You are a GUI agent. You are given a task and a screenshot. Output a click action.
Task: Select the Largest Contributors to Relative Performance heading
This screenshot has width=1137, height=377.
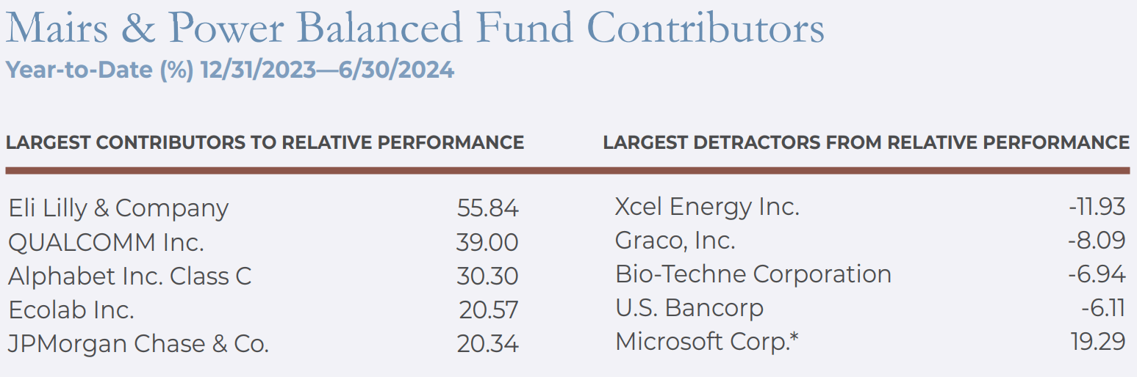point(265,142)
